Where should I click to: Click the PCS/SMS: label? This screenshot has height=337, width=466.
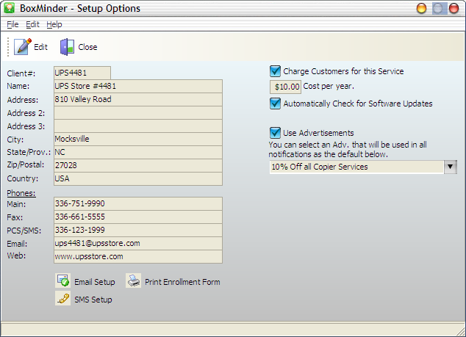24,231
